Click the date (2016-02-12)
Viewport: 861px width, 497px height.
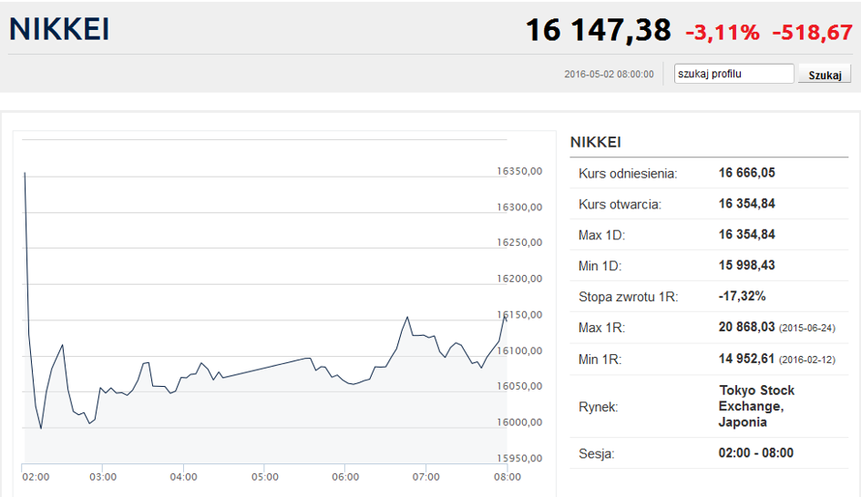coord(806,360)
